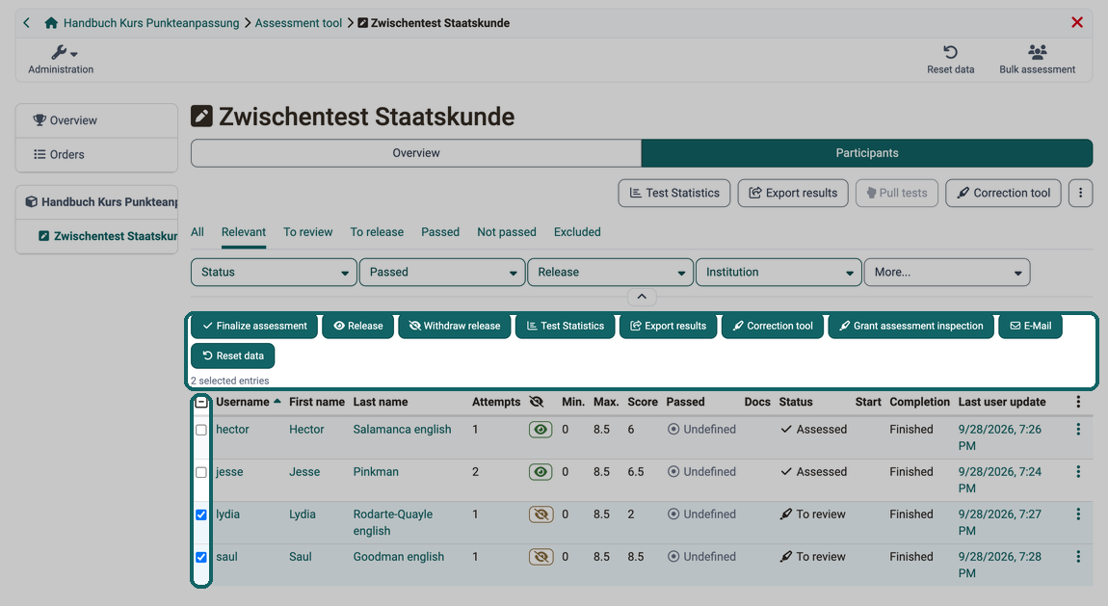Select the Not passed filter tab

(507, 231)
